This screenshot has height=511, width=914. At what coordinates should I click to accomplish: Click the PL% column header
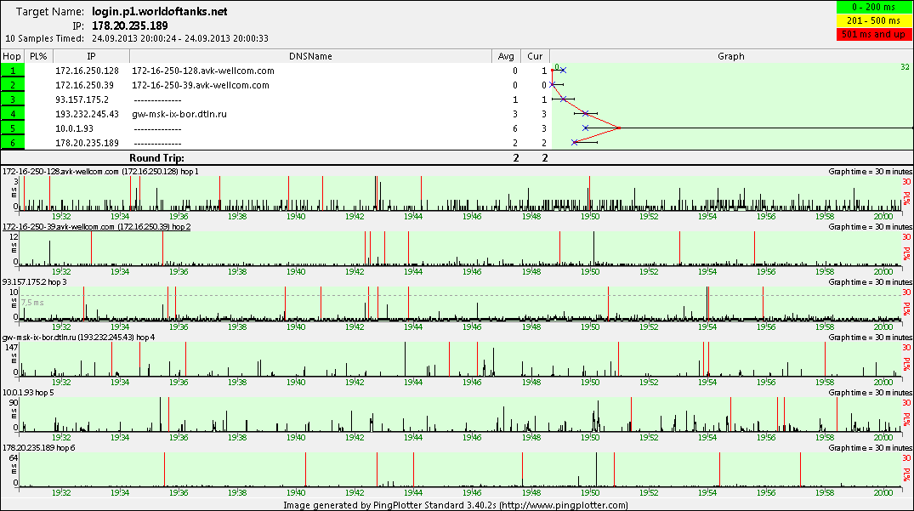(38, 56)
